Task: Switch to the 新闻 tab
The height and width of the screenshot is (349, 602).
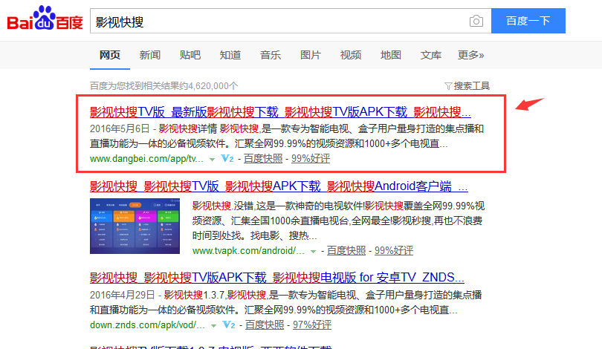Action: coord(149,55)
